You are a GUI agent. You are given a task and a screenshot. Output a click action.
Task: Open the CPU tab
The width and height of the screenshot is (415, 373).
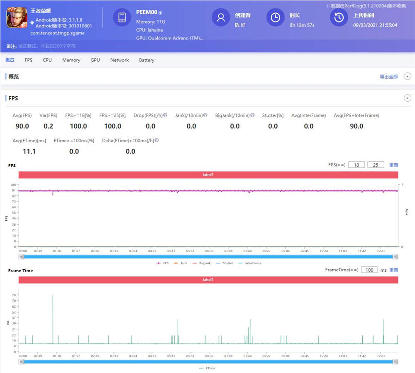pos(47,60)
